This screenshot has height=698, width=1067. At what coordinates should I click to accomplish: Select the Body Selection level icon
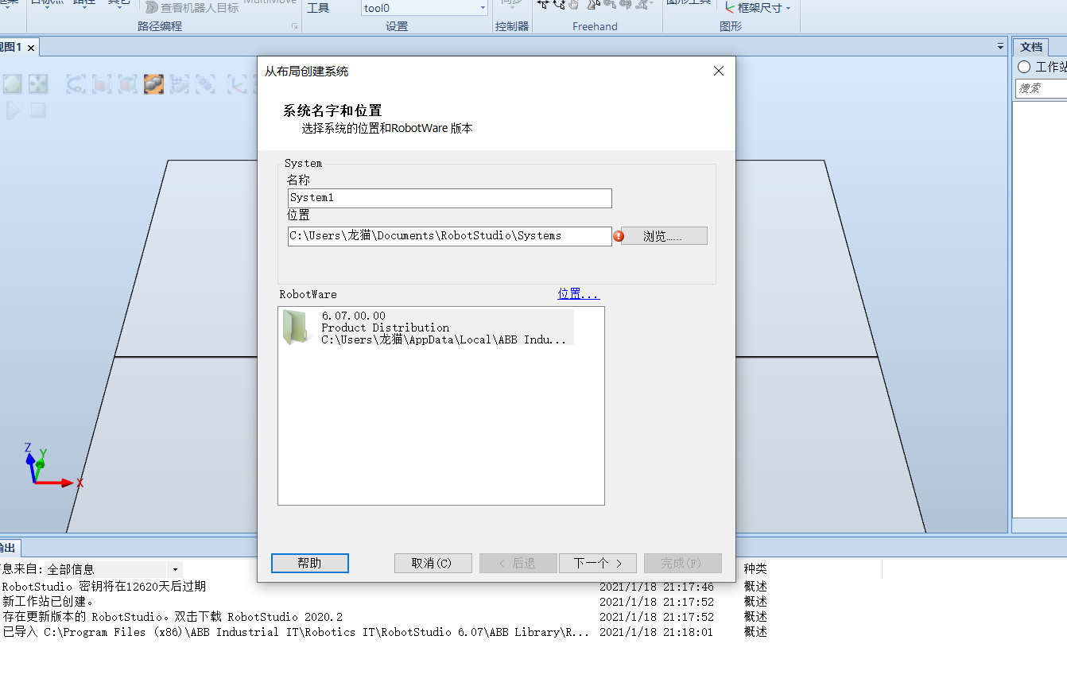(127, 84)
